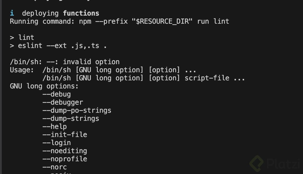Viewport: 303px width, 174px height.
Task: Click the Platzi logo watermark icon
Action: [256, 163]
